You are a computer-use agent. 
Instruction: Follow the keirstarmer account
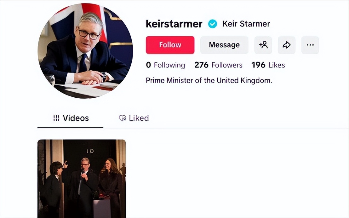[x=170, y=45]
